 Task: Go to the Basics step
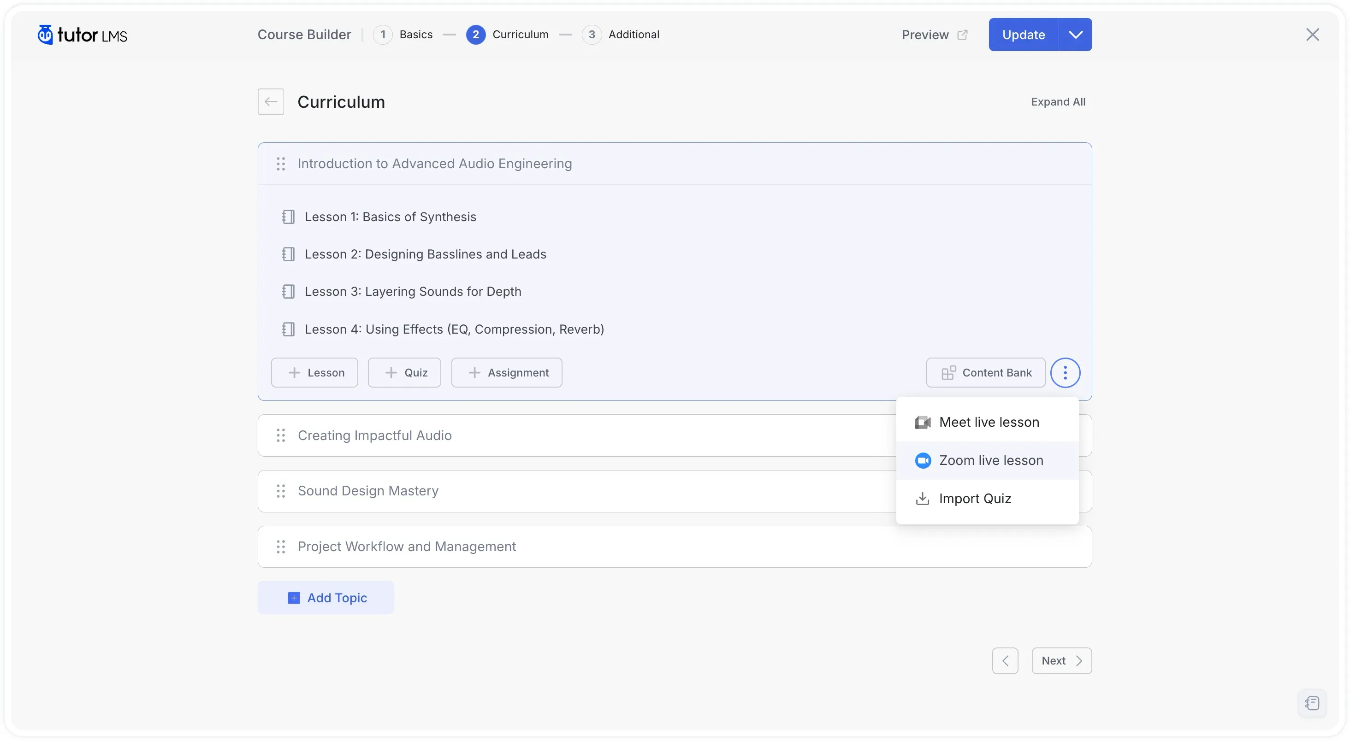tap(403, 35)
